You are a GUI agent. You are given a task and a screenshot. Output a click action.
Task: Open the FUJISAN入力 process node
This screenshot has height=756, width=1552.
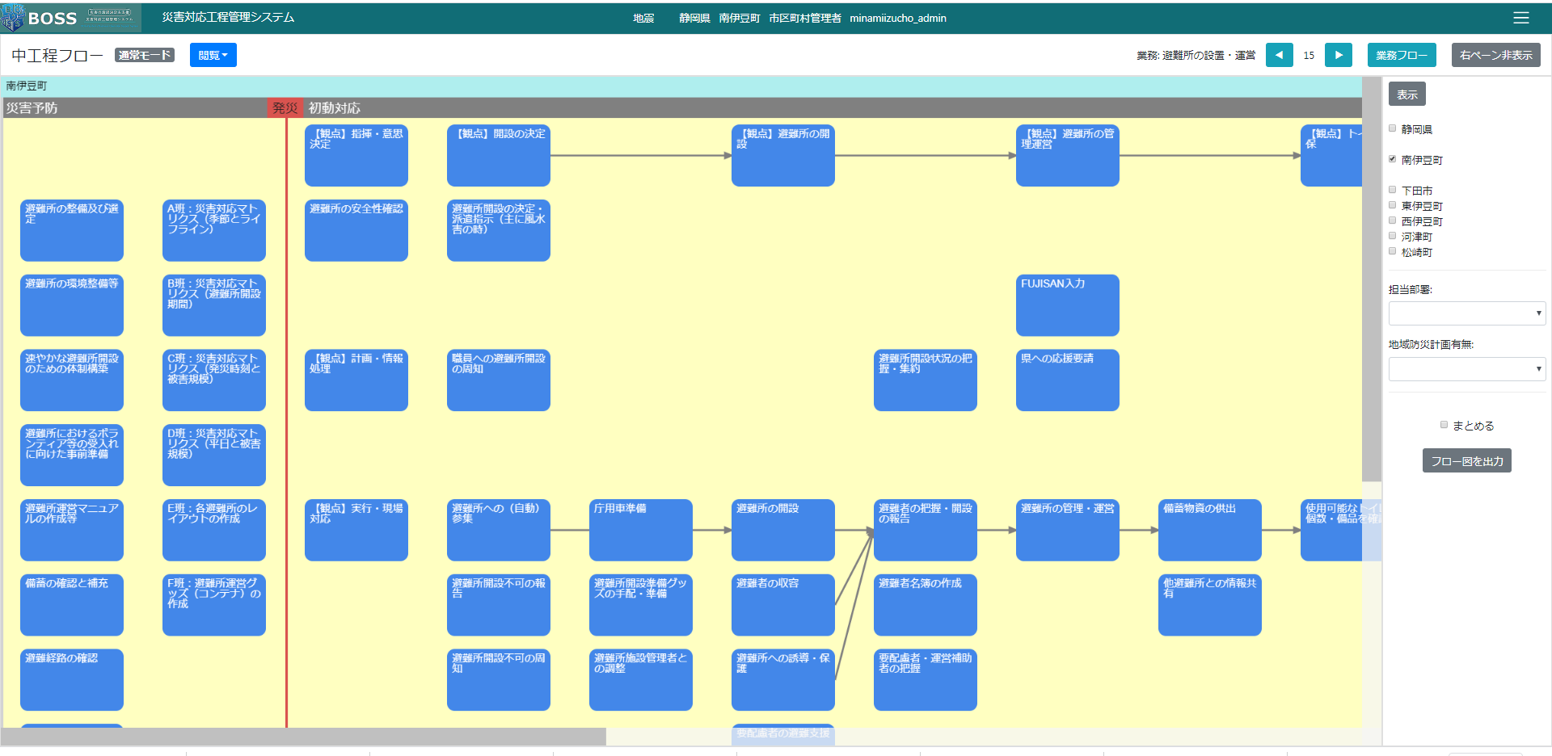pos(1067,304)
